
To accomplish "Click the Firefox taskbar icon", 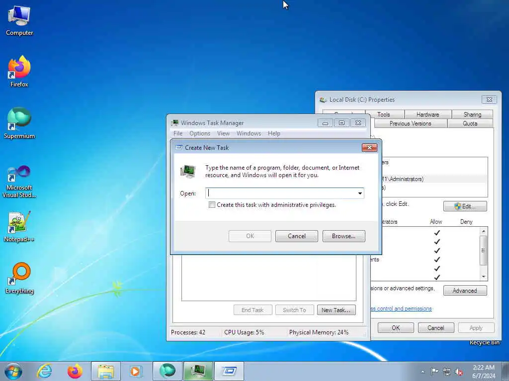I will (x=75, y=371).
